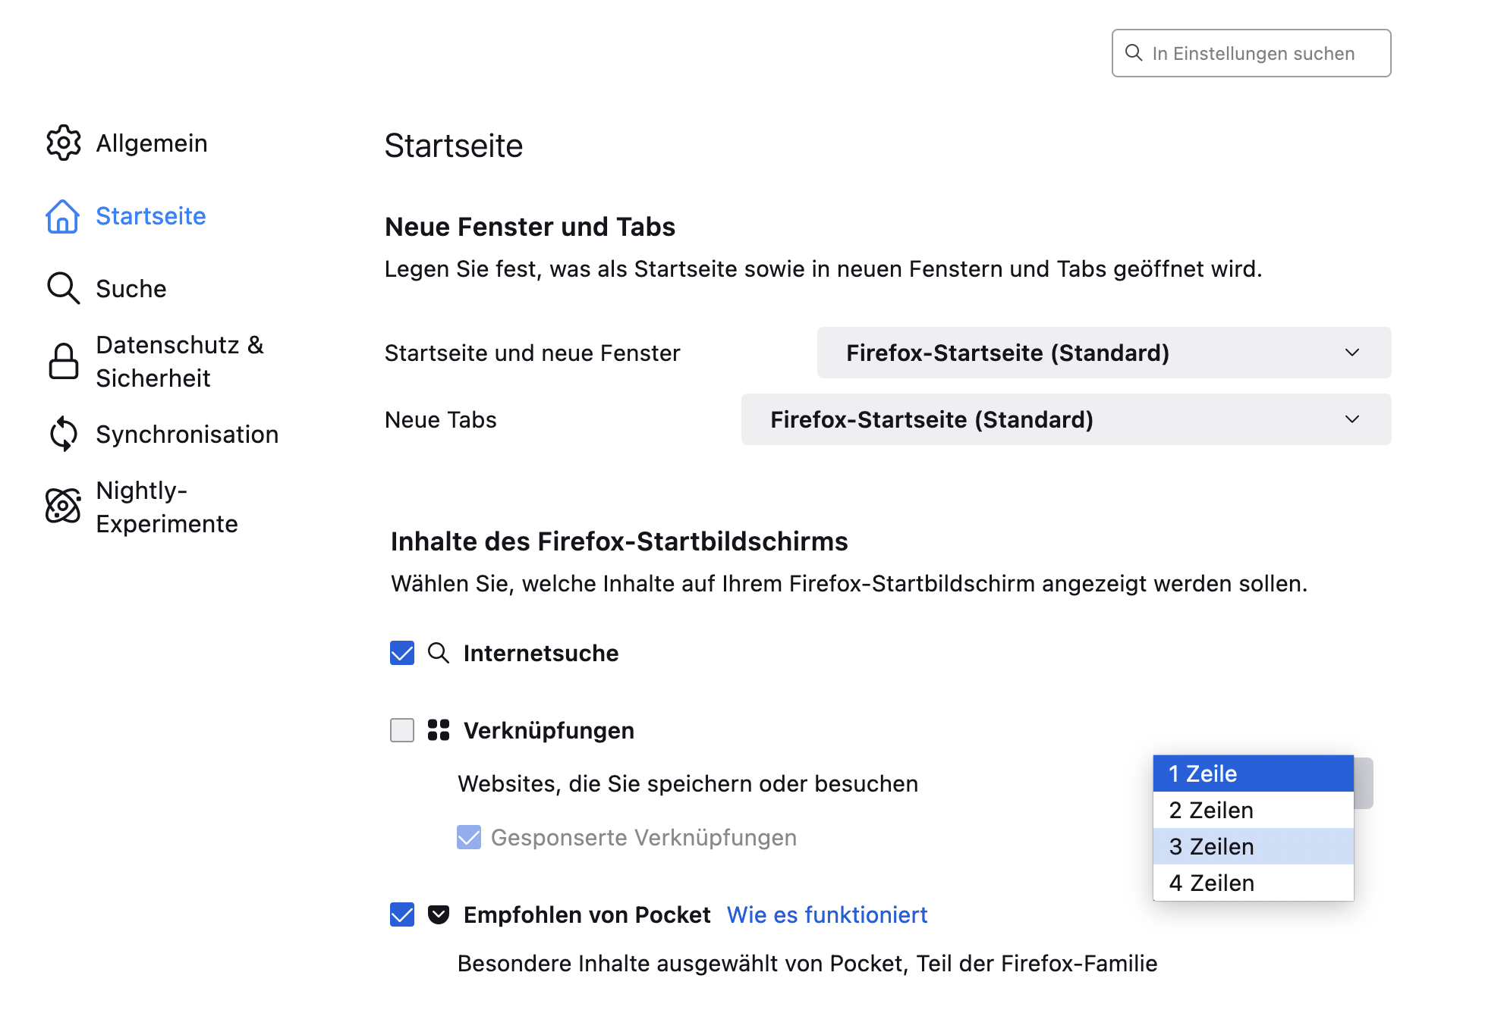Toggle the Empfohlen von Pocket checkbox
Screen dimensions: 1504x1010
[x=402, y=914]
